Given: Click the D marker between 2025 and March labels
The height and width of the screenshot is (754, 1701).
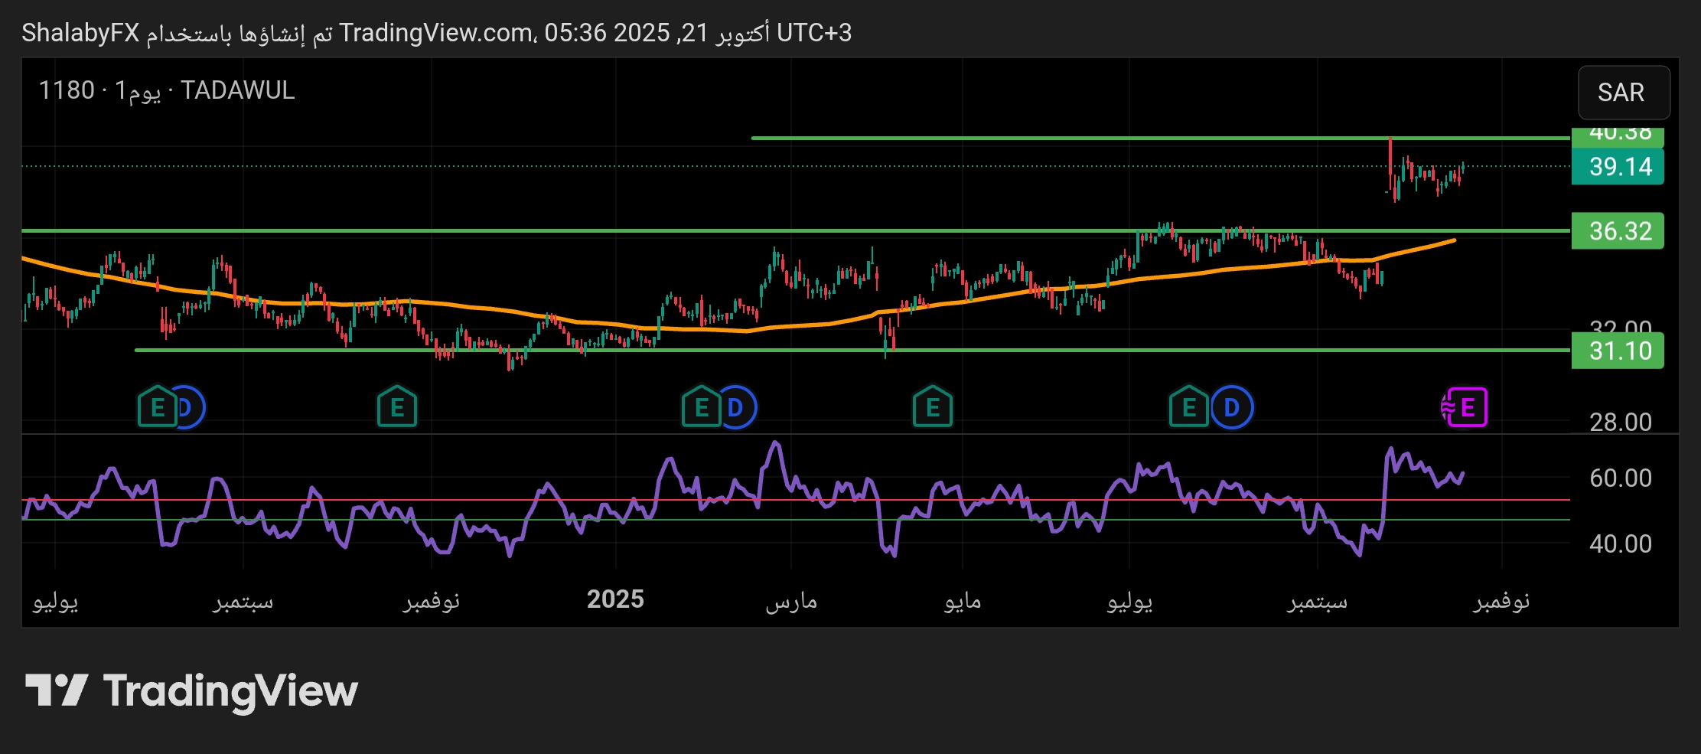Looking at the screenshot, I should tap(735, 407).
